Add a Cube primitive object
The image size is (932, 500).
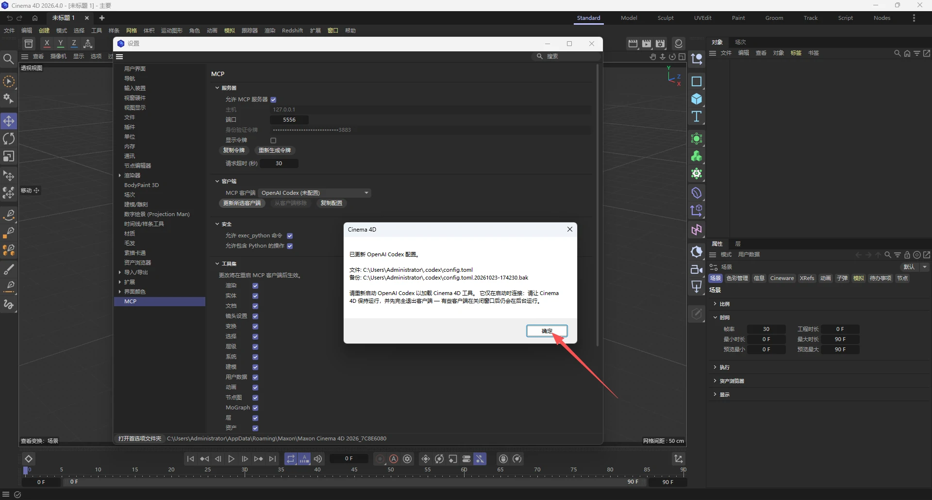click(x=697, y=99)
